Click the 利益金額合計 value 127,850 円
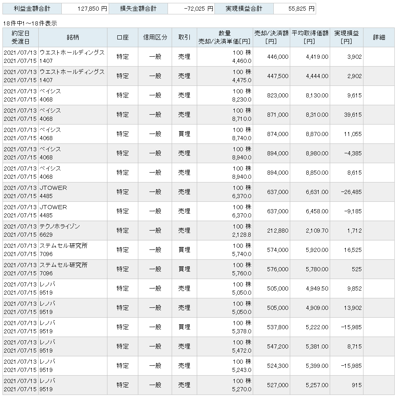 click(92, 9)
